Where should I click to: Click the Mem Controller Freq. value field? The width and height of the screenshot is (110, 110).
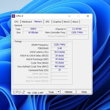click(77, 33)
